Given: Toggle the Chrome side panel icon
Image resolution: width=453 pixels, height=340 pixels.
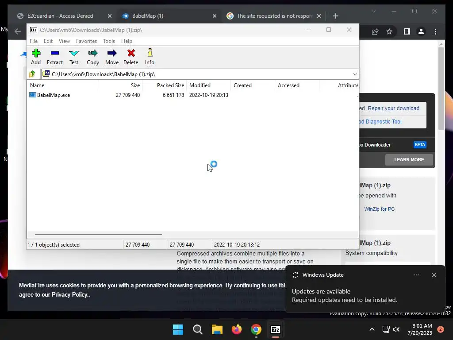Looking at the screenshot, I should click(x=407, y=31).
